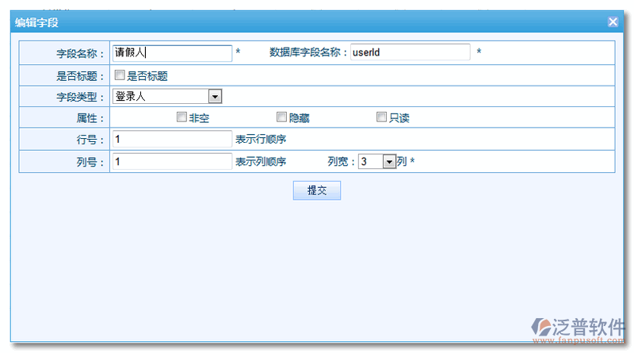Enable the 非空 attribute checkbox
634x353 pixels.
(x=181, y=117)
